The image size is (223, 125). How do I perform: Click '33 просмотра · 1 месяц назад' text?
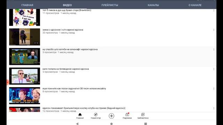tap(59, 33)
